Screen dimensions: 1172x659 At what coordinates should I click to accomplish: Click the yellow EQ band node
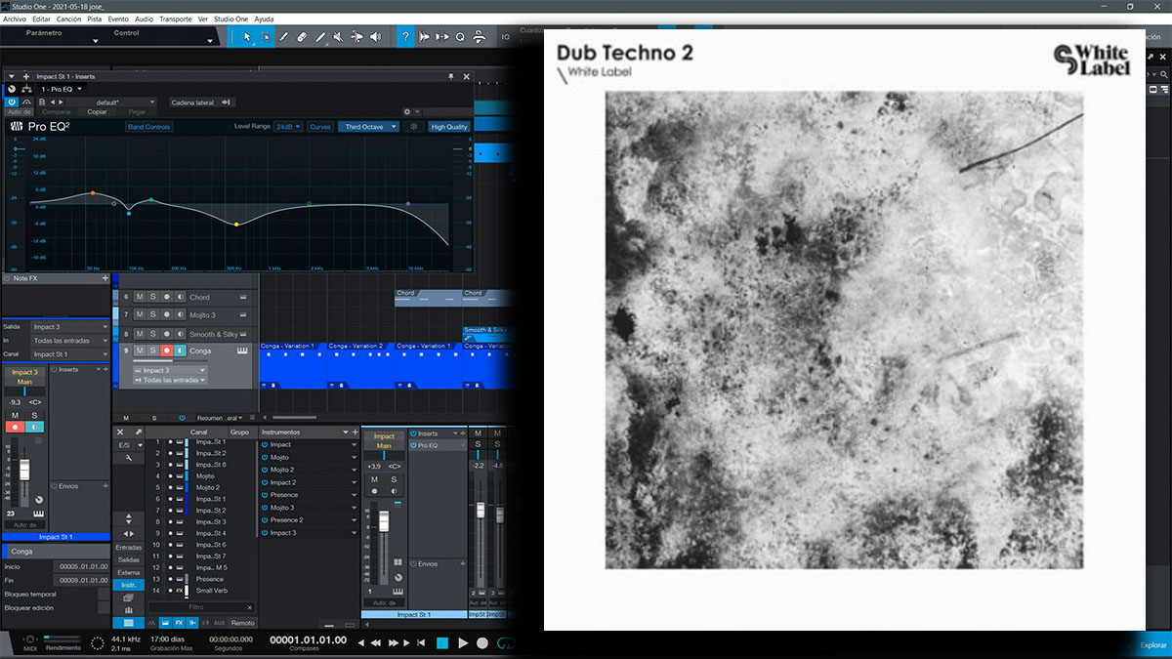pos(235,225)
